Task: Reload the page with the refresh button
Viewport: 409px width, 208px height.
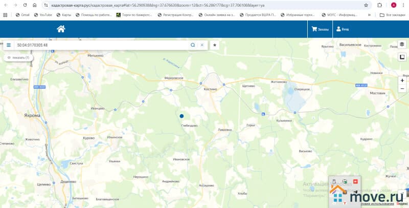Action: click(25, 5)
